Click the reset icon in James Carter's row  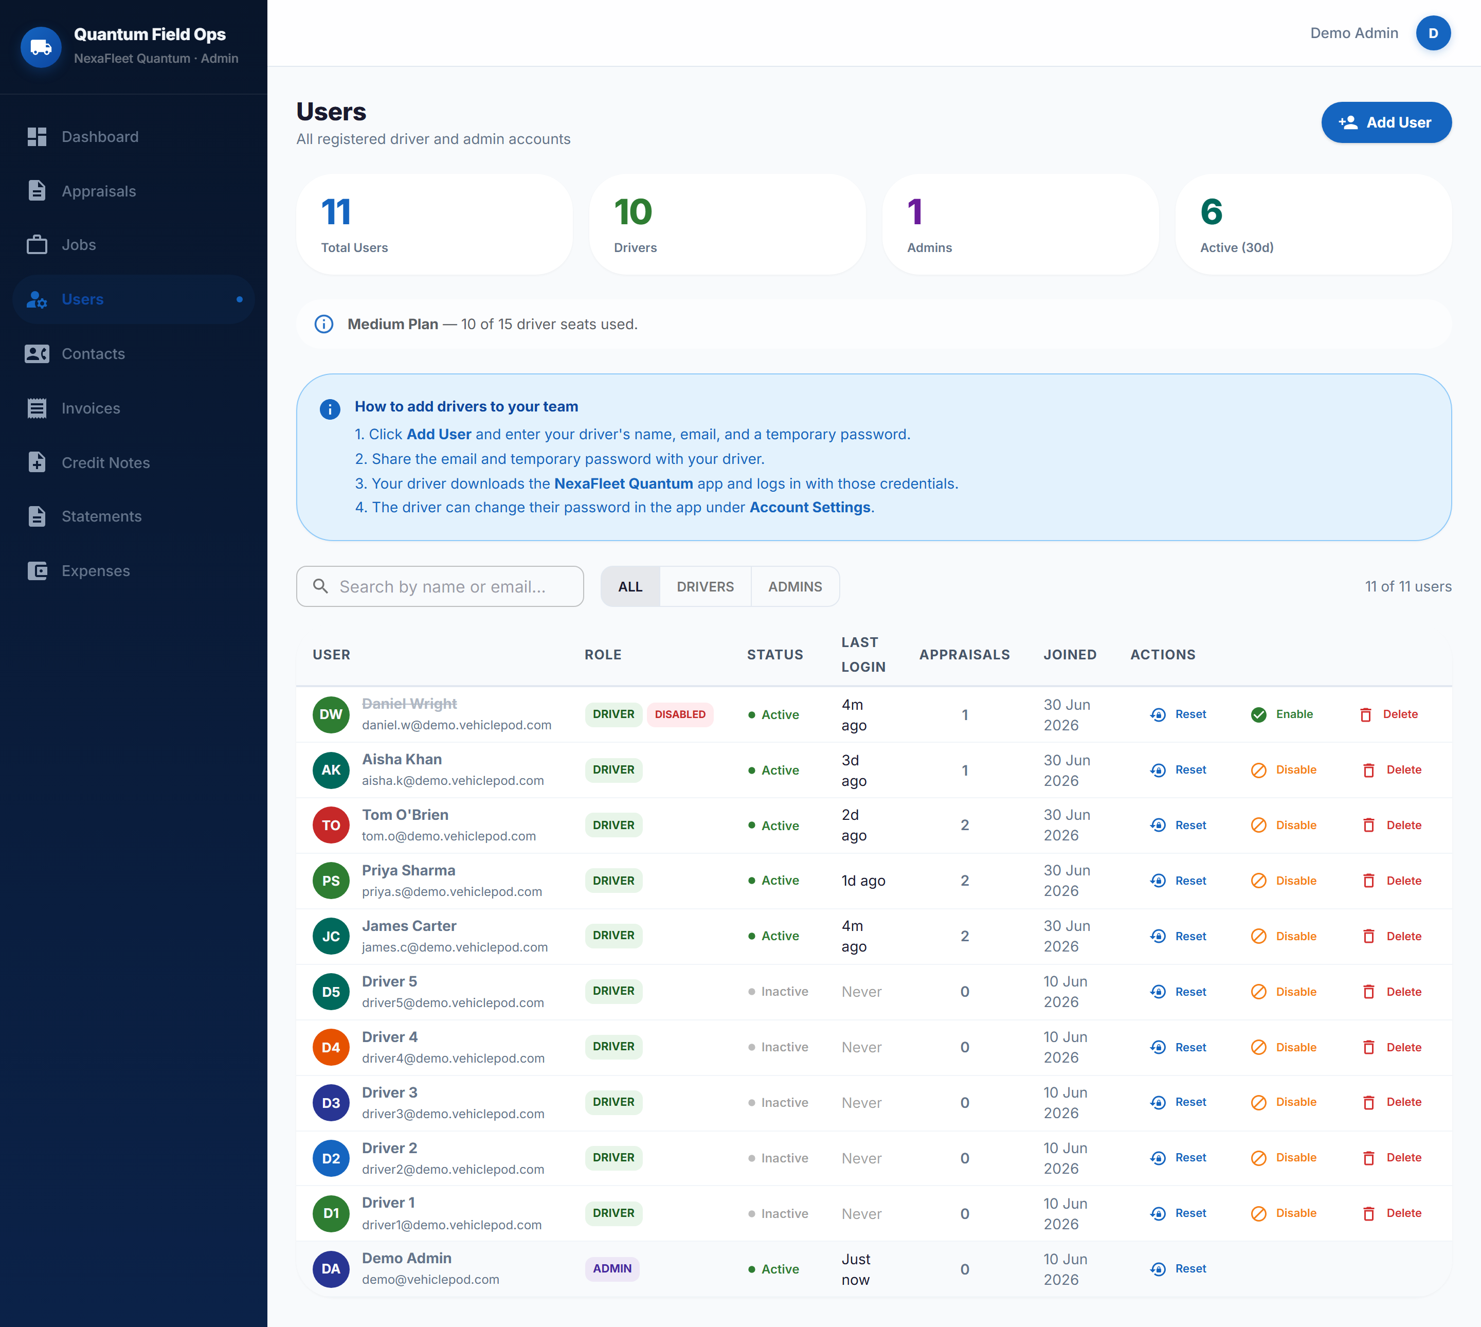click(x=1158, y=936)
